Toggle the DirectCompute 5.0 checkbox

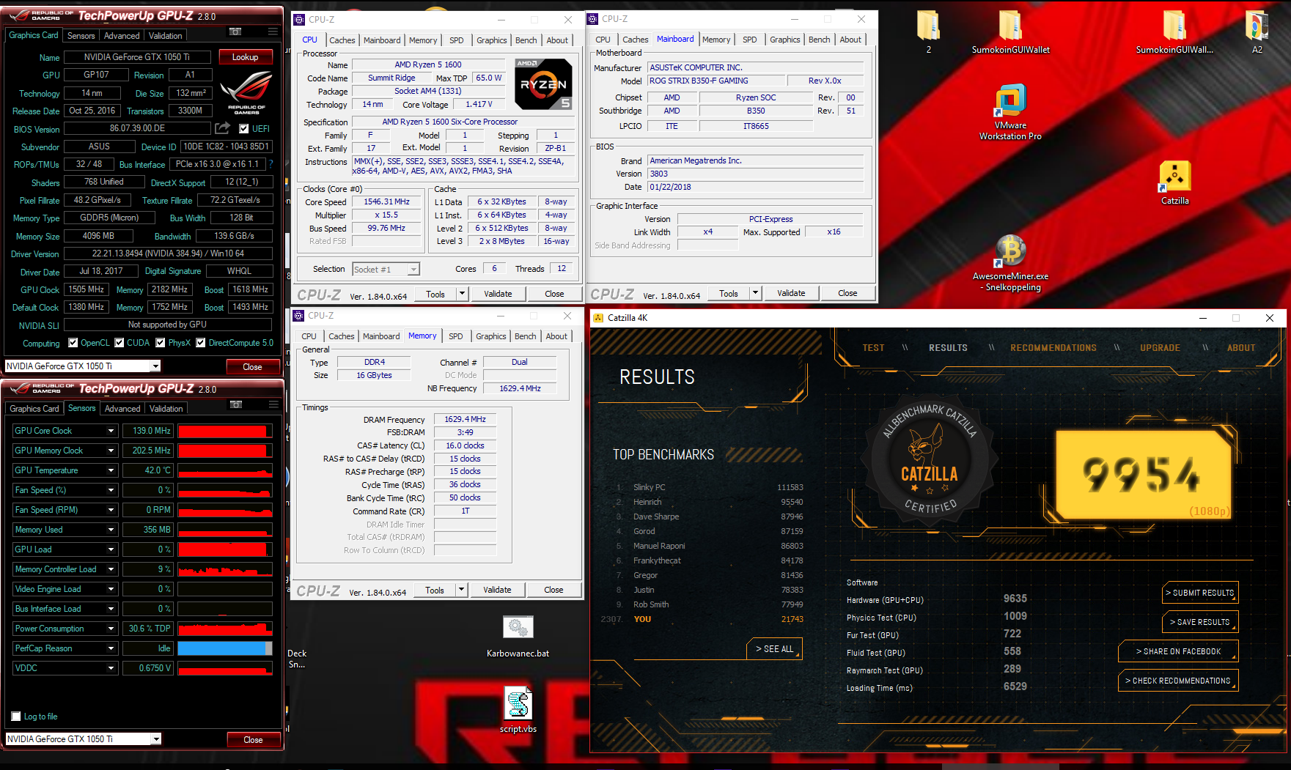pyautogui.click(x=200, y=343)
